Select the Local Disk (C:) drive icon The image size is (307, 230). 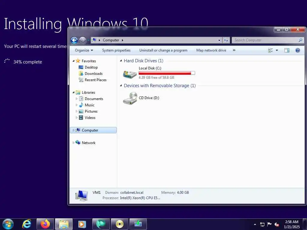130,74
